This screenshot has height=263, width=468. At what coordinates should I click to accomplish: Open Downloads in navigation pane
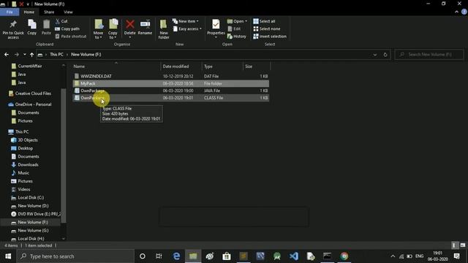(x=28, y=165)
